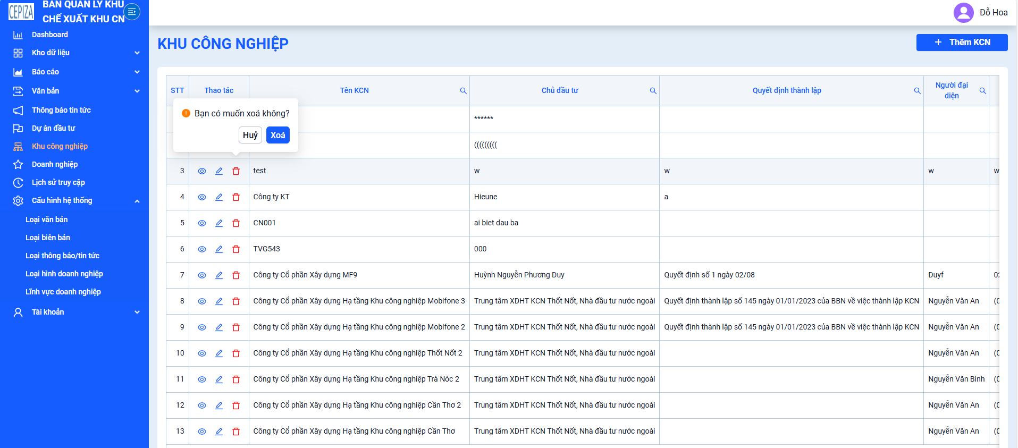Open the Đỗ Hoa user avatar
The height and width of the screenshot is (448, 1018).
(963, 12)
